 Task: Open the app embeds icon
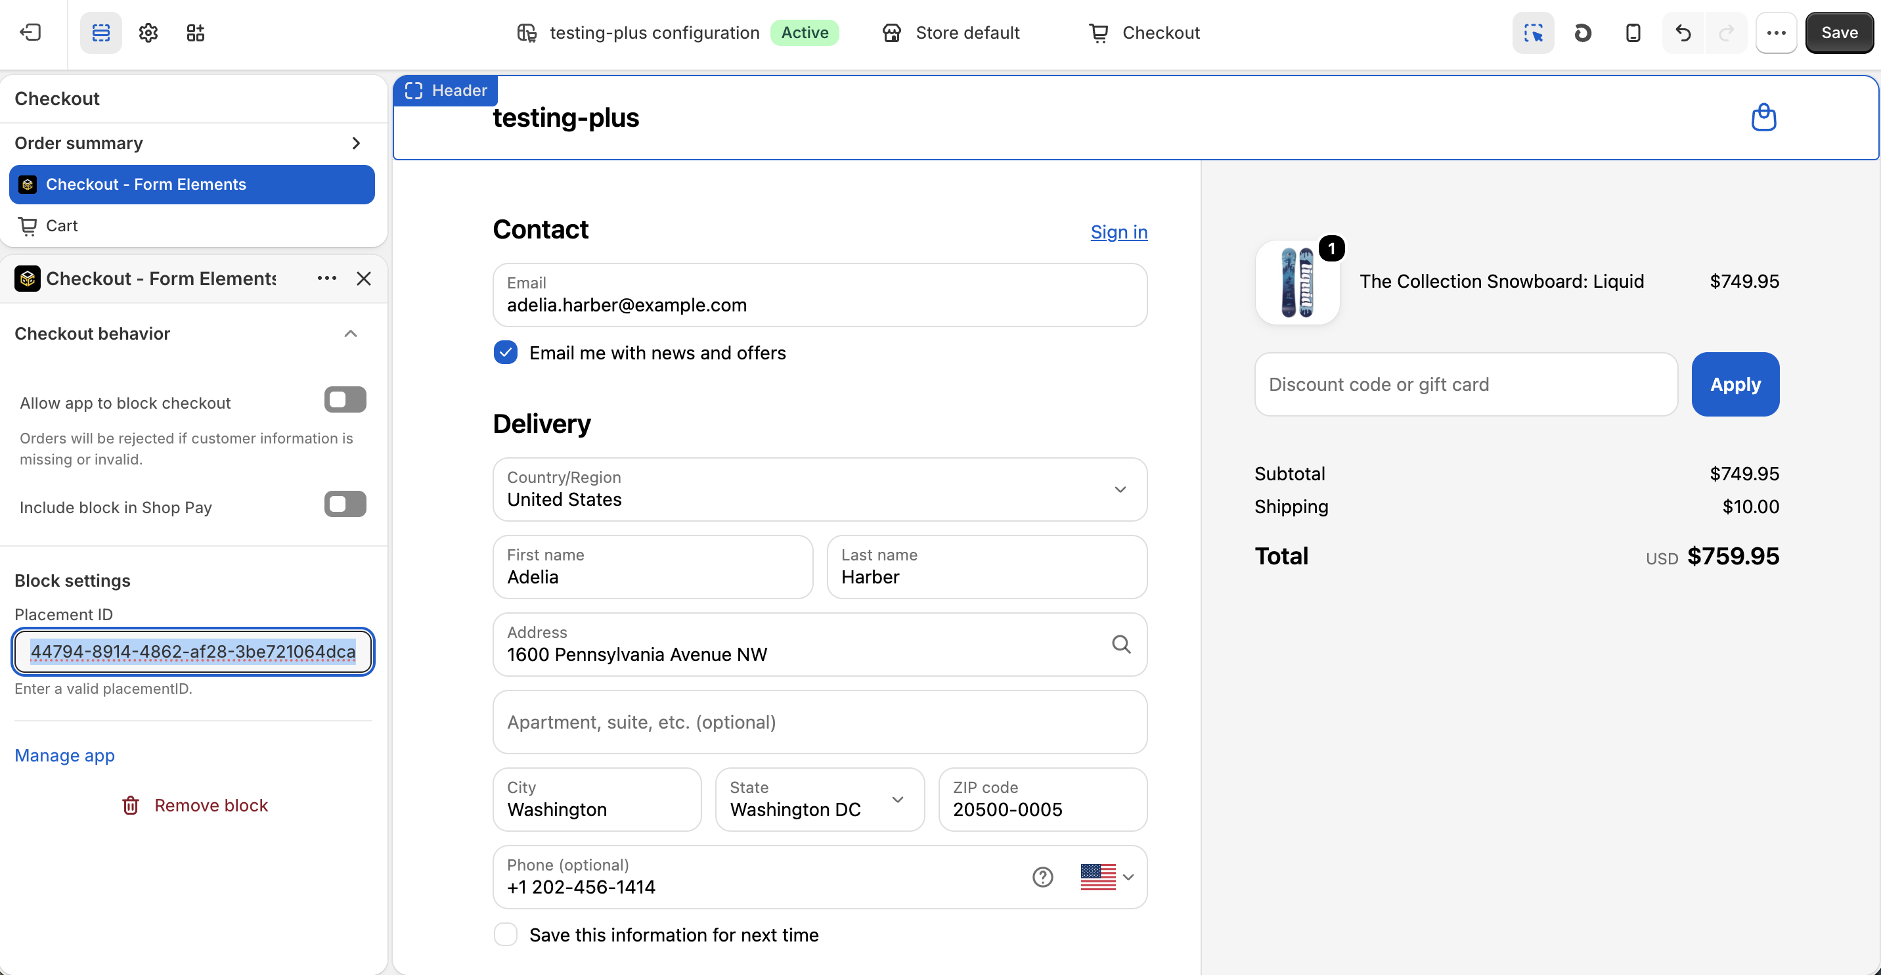(195, 33)
